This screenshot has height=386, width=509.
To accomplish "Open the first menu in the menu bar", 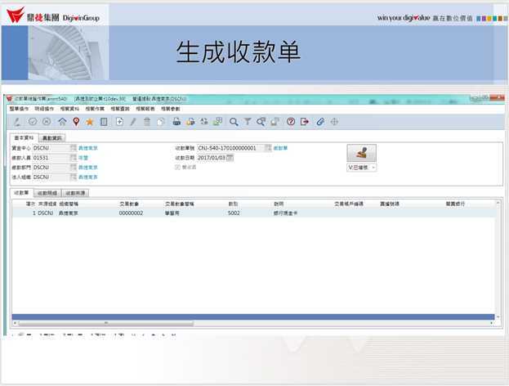I will (x=19, y=109).
